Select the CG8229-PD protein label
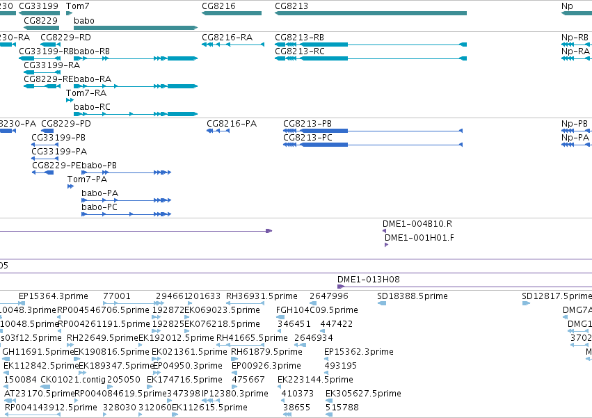Screen dimensions: 592x418 (x=66, y=124)
